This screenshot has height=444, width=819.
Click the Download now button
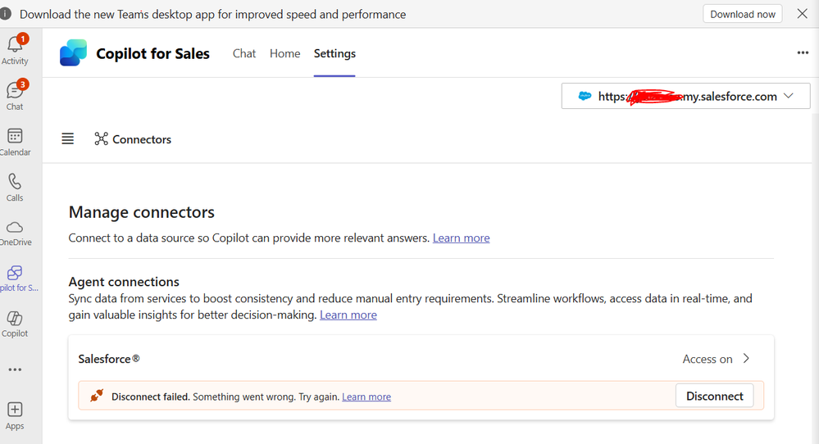click(x=742, y=14)
